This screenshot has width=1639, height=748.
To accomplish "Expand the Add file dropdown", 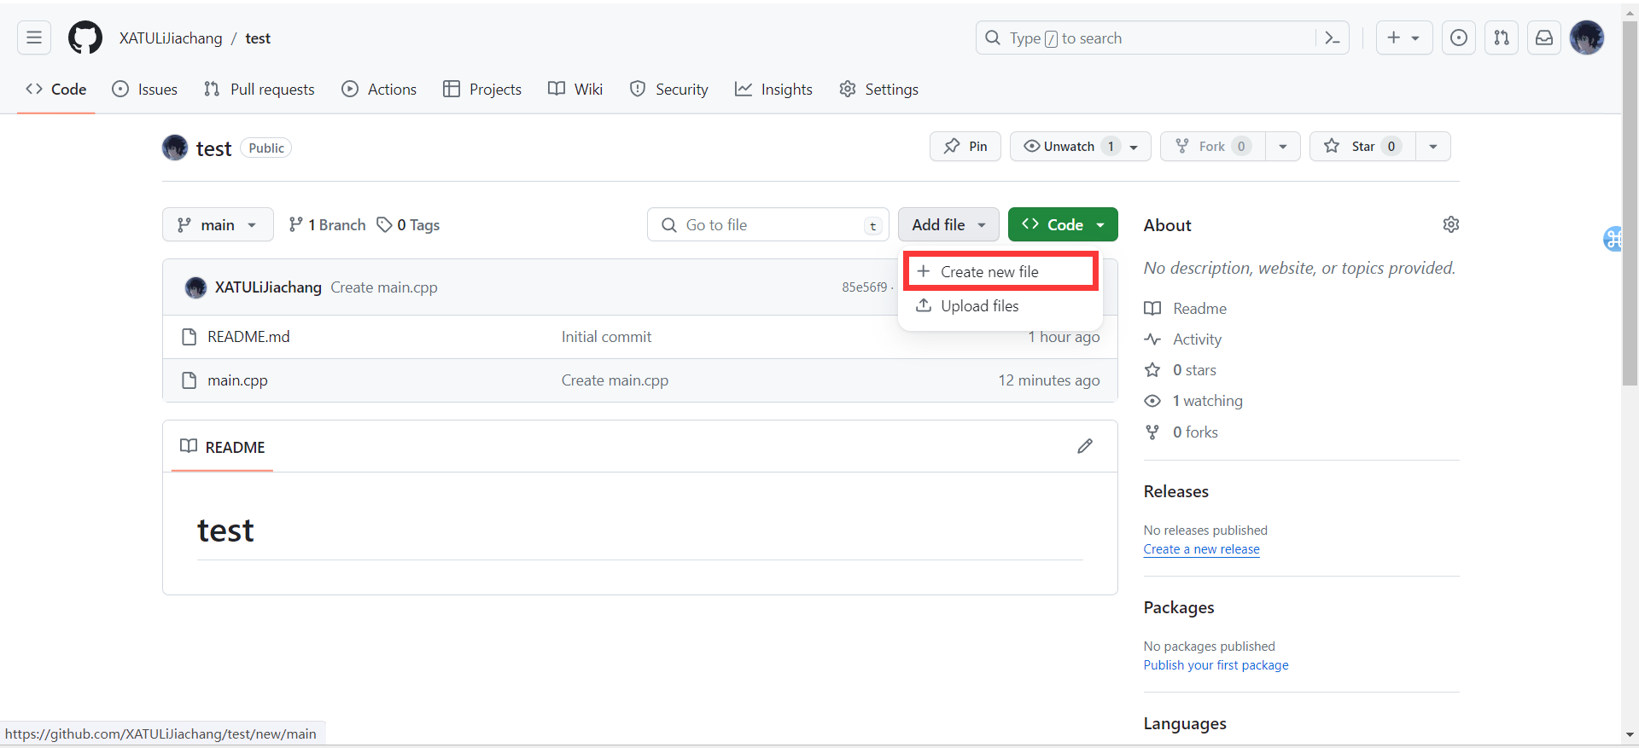I will point(948,224).
